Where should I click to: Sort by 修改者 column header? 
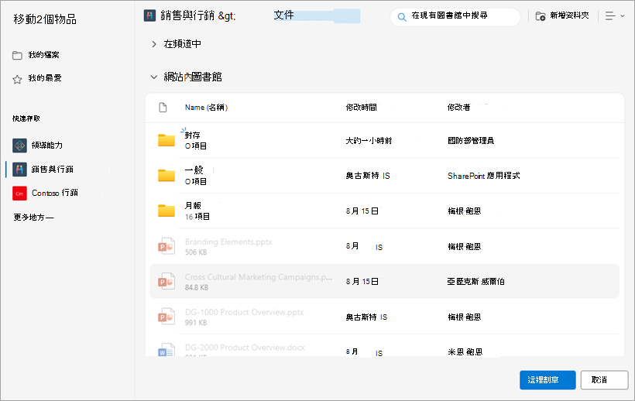coord(458,108)
